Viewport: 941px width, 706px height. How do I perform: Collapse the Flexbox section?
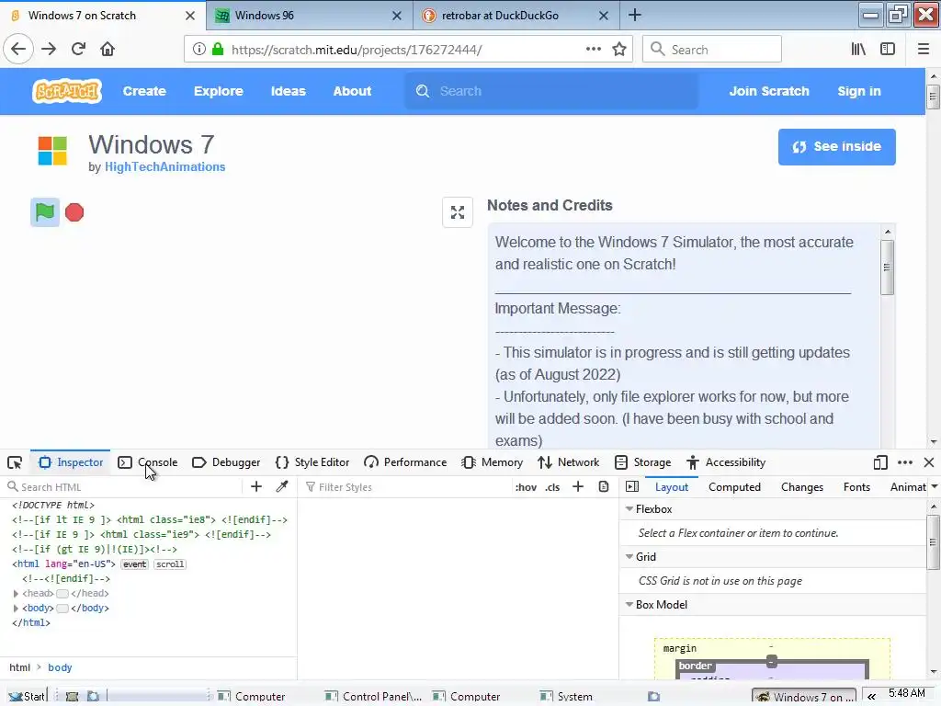[x=629, y=508]
